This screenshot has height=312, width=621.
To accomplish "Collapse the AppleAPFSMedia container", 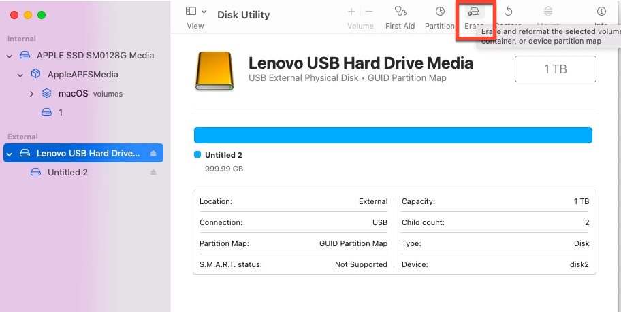I will click(x=20, y=75).
